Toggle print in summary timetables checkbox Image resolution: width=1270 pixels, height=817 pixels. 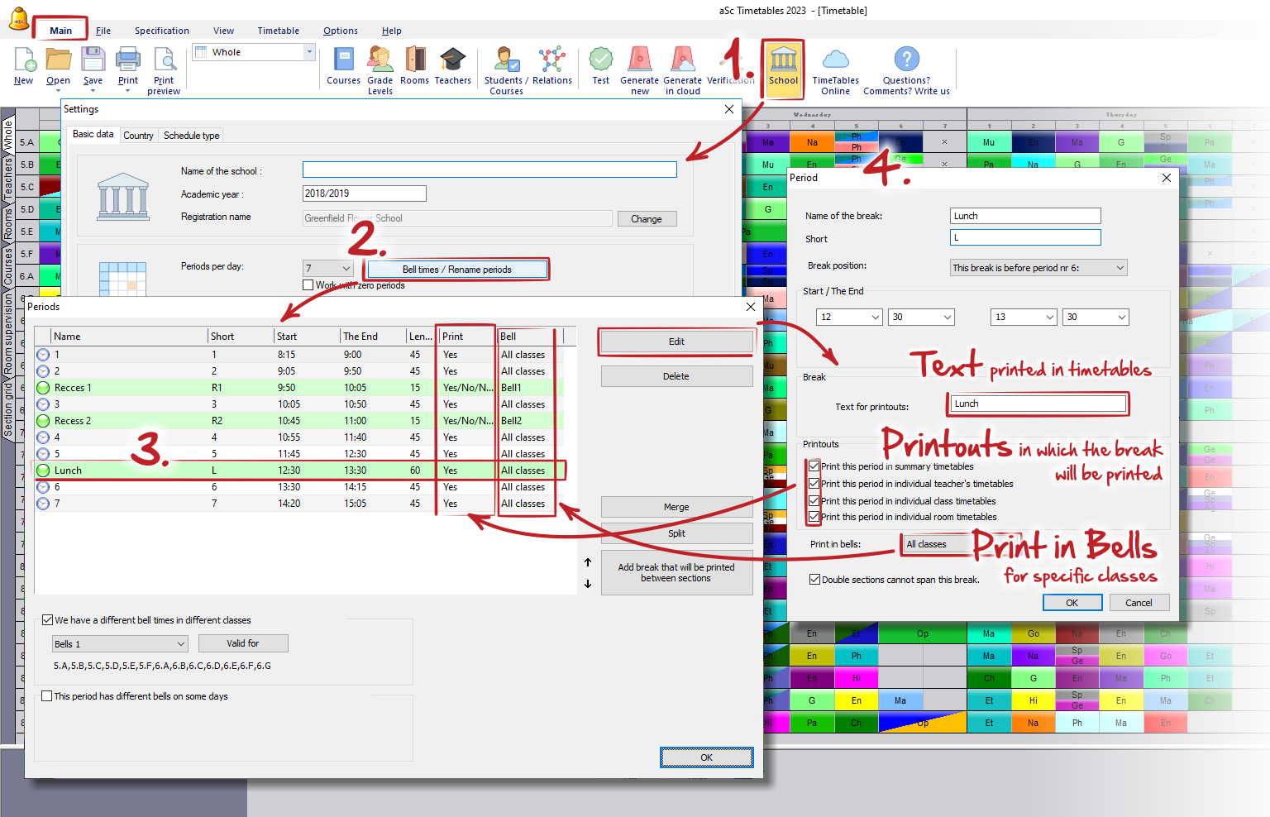tap(814, 466)
